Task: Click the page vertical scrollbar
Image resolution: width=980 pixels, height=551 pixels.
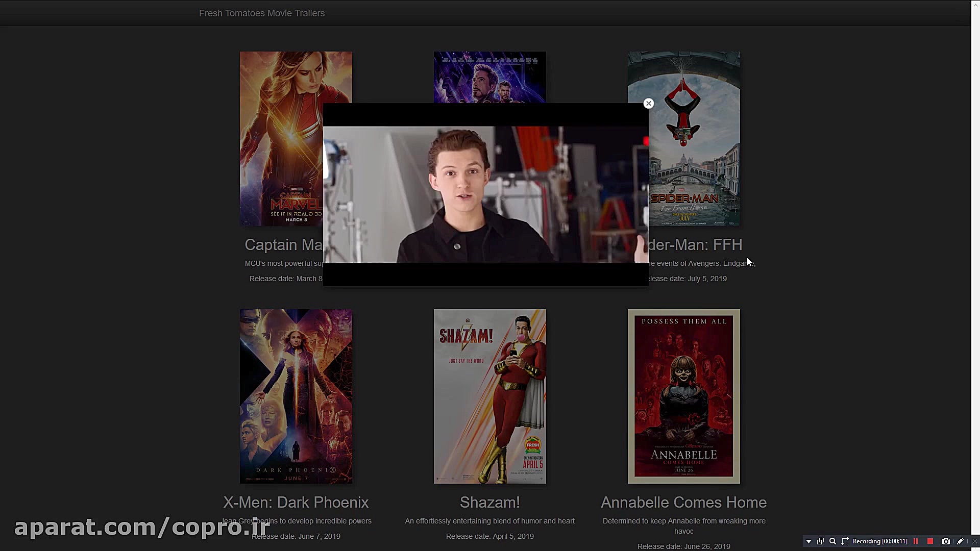Action: tap(975, 275)
